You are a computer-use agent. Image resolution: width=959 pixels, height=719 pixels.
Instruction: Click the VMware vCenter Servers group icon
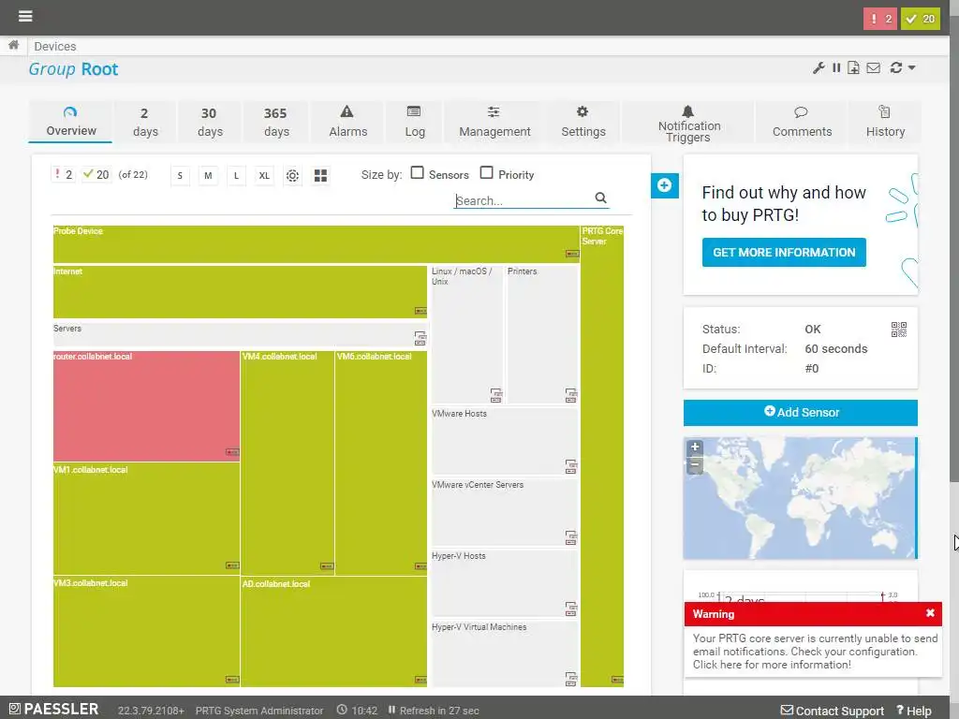(570, 537)
